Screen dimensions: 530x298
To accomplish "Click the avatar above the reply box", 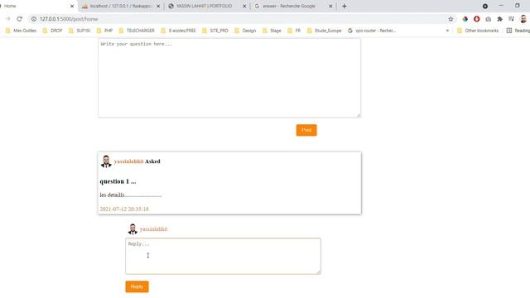I will coord(132,228).
